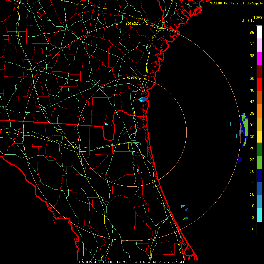Click the legend value '58'
The image size is (264, 264).
[252, 55]
